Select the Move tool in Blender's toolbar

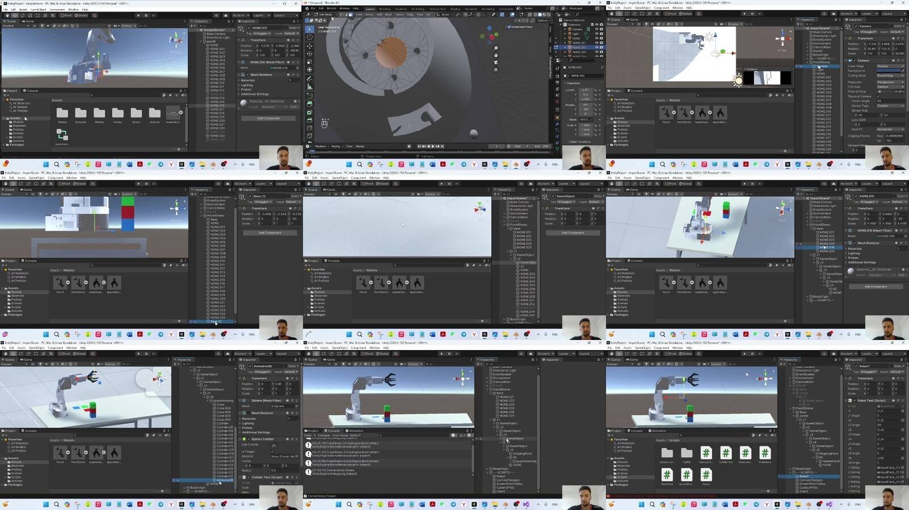pos(309,45)
